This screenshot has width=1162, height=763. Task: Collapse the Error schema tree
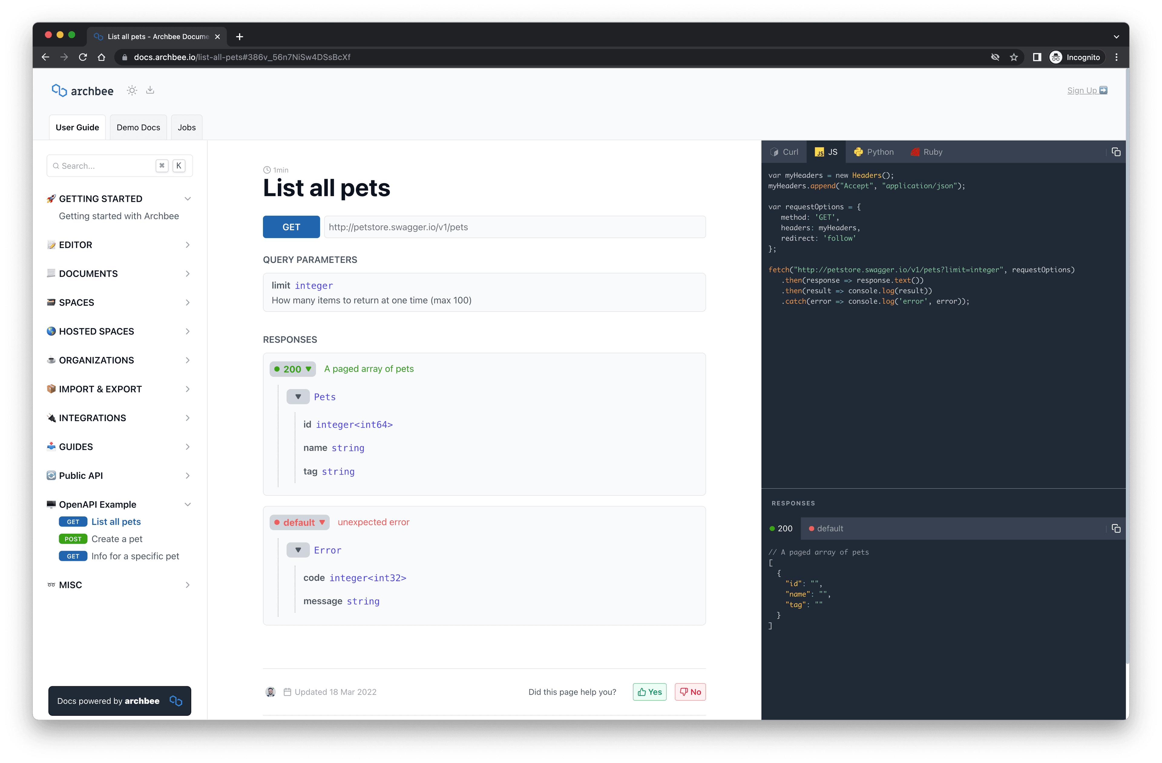point(298,550)
